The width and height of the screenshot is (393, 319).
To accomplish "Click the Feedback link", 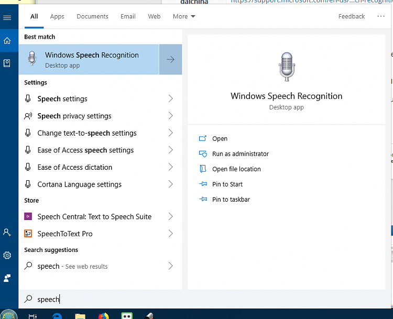I will pos(352,17).
